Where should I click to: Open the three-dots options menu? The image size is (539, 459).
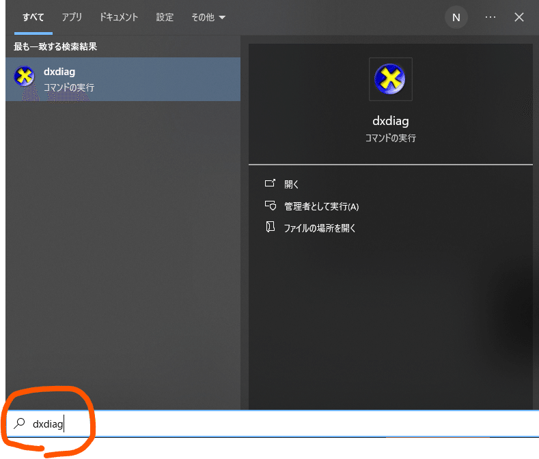pyautogui.click(x=490, y=17)
